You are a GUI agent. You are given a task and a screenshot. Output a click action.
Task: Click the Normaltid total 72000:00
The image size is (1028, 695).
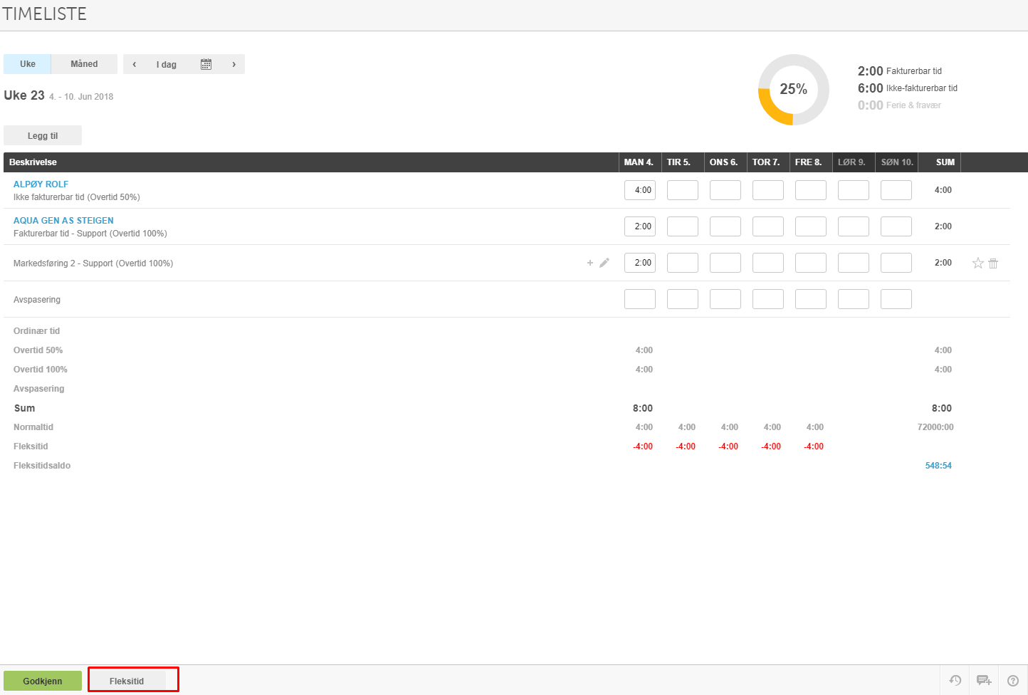tap(935, 427)
